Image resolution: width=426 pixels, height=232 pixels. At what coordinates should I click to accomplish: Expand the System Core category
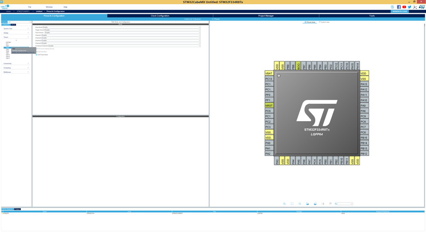[x=16, y=28]
